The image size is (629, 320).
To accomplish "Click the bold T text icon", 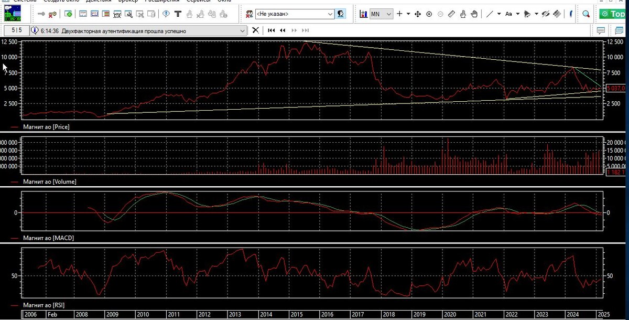I will click(178, 14).
